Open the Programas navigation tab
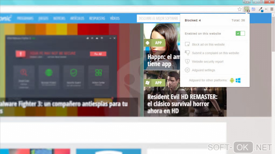 point(25,18)
